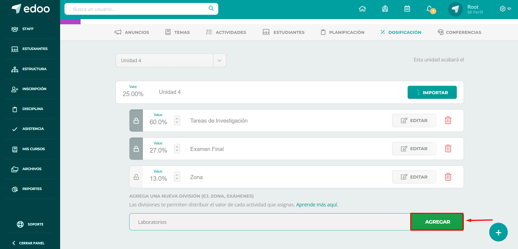Delete Tareas de Investigación with trash icon
This screenshot has height=249, width=518.
448,120
